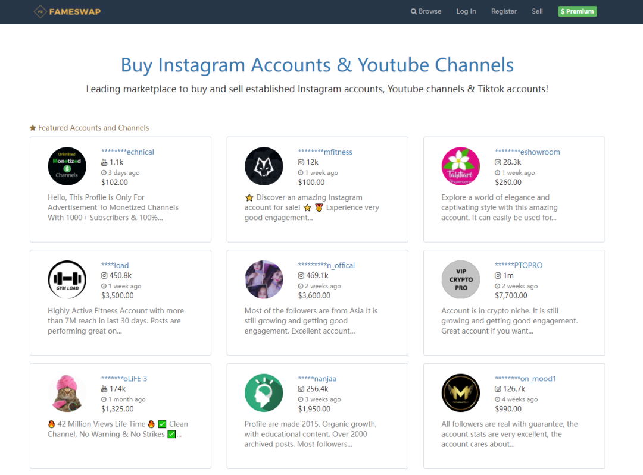Go to the Log In page
643x475 pixels.
[x=466, y=11]
